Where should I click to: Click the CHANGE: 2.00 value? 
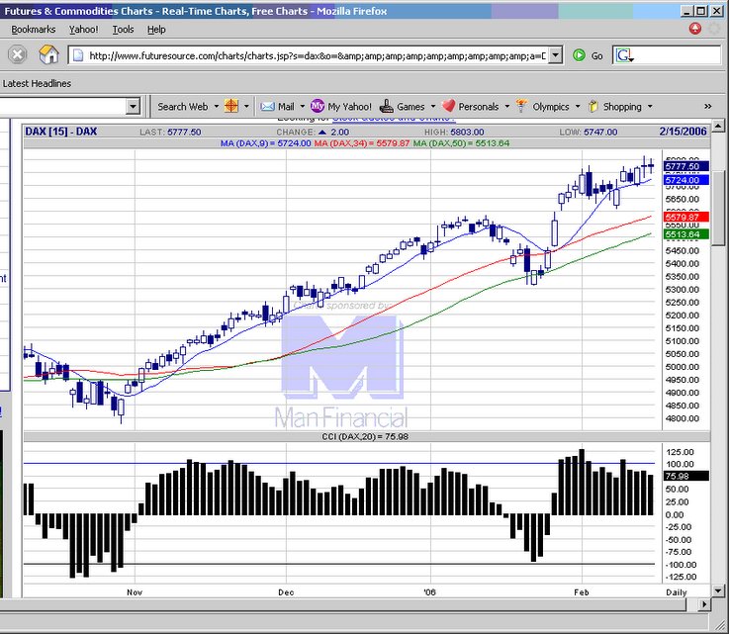click(313, 132)
